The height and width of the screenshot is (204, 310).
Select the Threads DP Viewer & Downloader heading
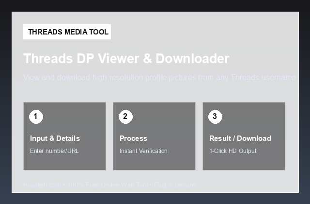pyautogui.click(x=126, y=58)
